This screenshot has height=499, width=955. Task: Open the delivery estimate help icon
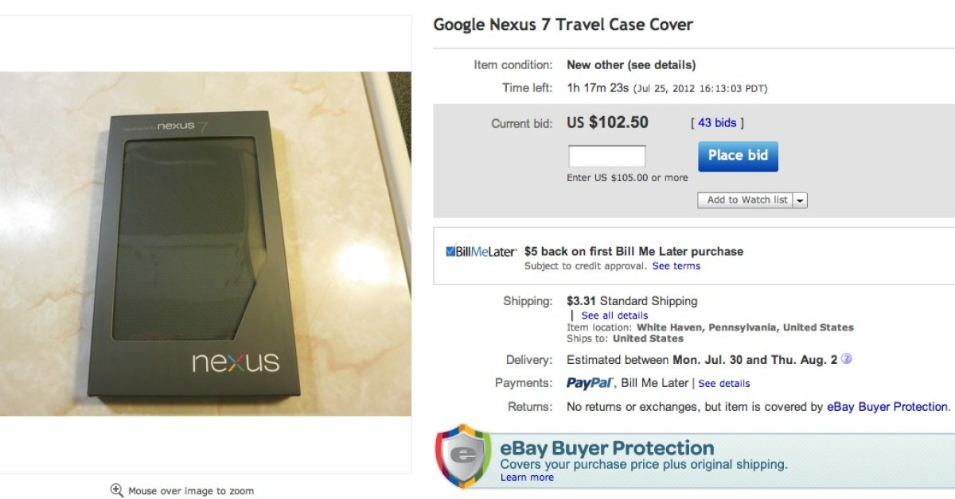coord(847,359)
